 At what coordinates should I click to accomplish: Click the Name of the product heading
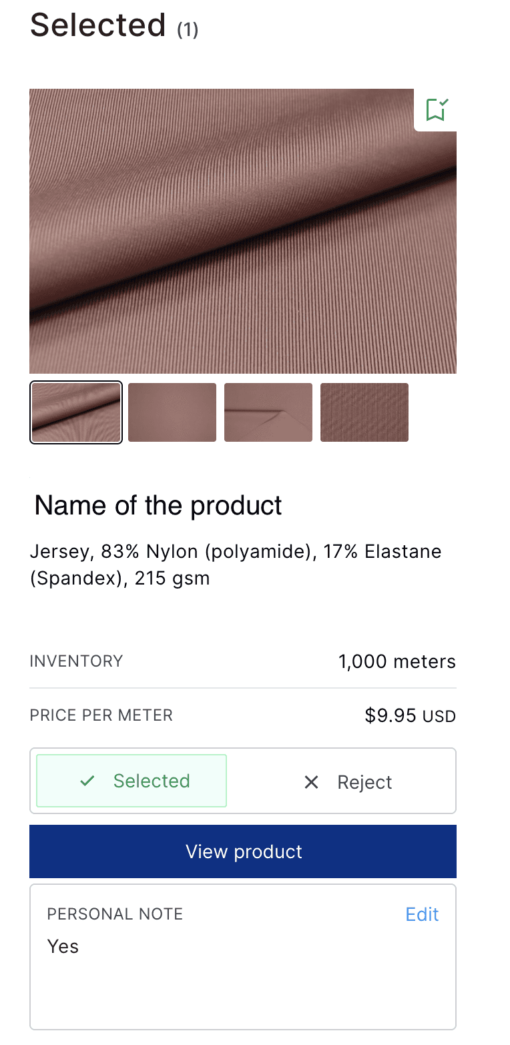[158, 506]
